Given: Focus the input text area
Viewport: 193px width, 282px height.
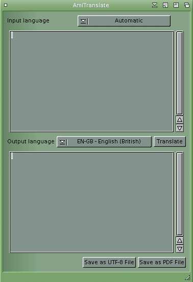Looking at the screenshot, I should [91, 81].
